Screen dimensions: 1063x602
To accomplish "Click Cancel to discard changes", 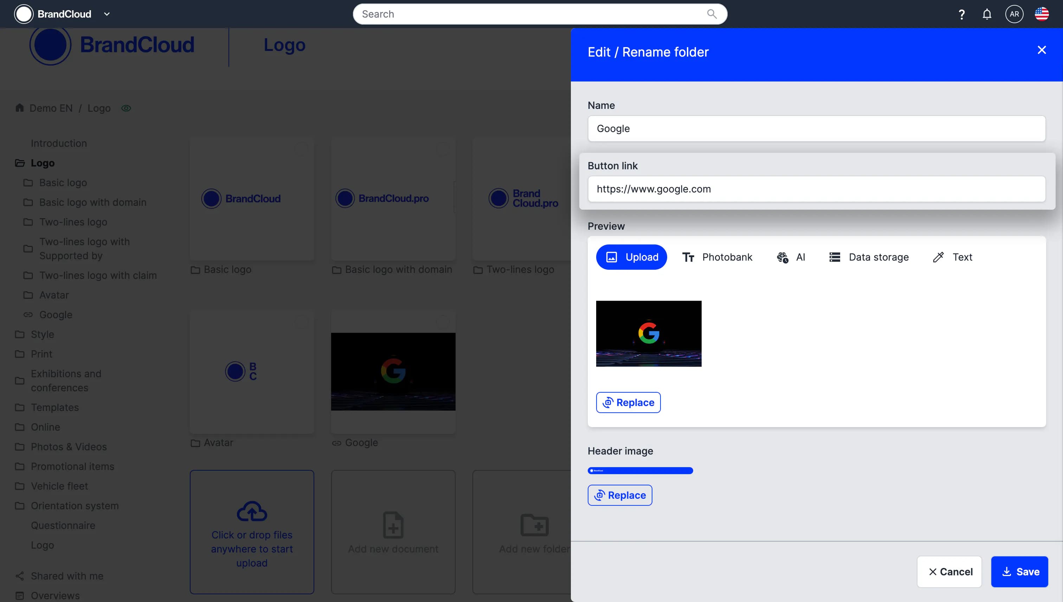I will coord(949,572).
